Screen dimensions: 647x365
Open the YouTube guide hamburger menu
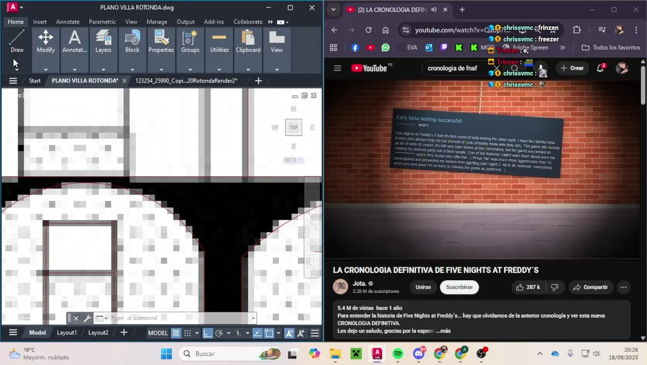coord(337,68)
